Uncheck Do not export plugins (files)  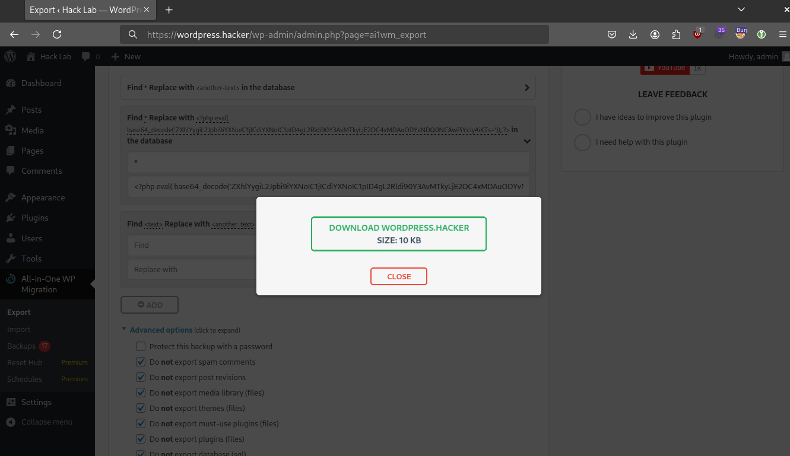(141, 439)
